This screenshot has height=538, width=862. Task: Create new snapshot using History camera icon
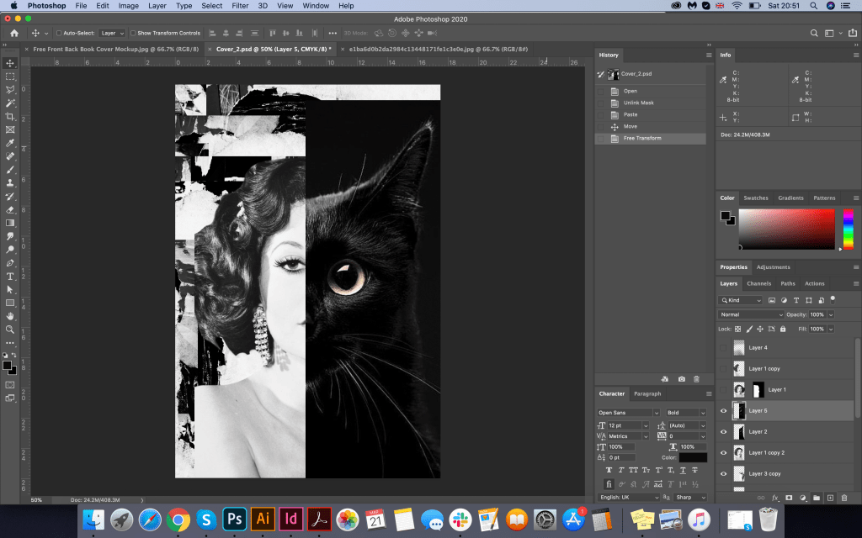(682, 379)
